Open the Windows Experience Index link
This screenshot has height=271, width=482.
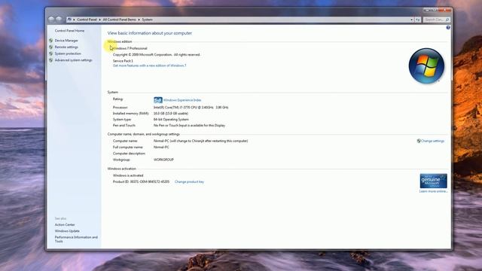tap(182, 100)
